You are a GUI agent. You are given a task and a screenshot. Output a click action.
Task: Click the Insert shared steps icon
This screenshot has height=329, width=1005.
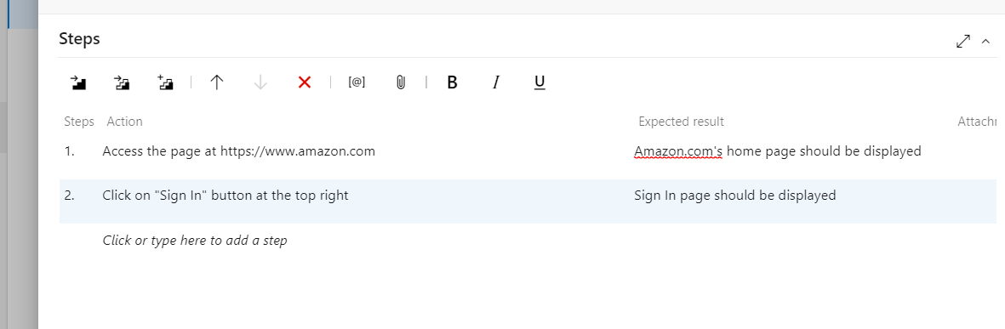tap(122, 82)
